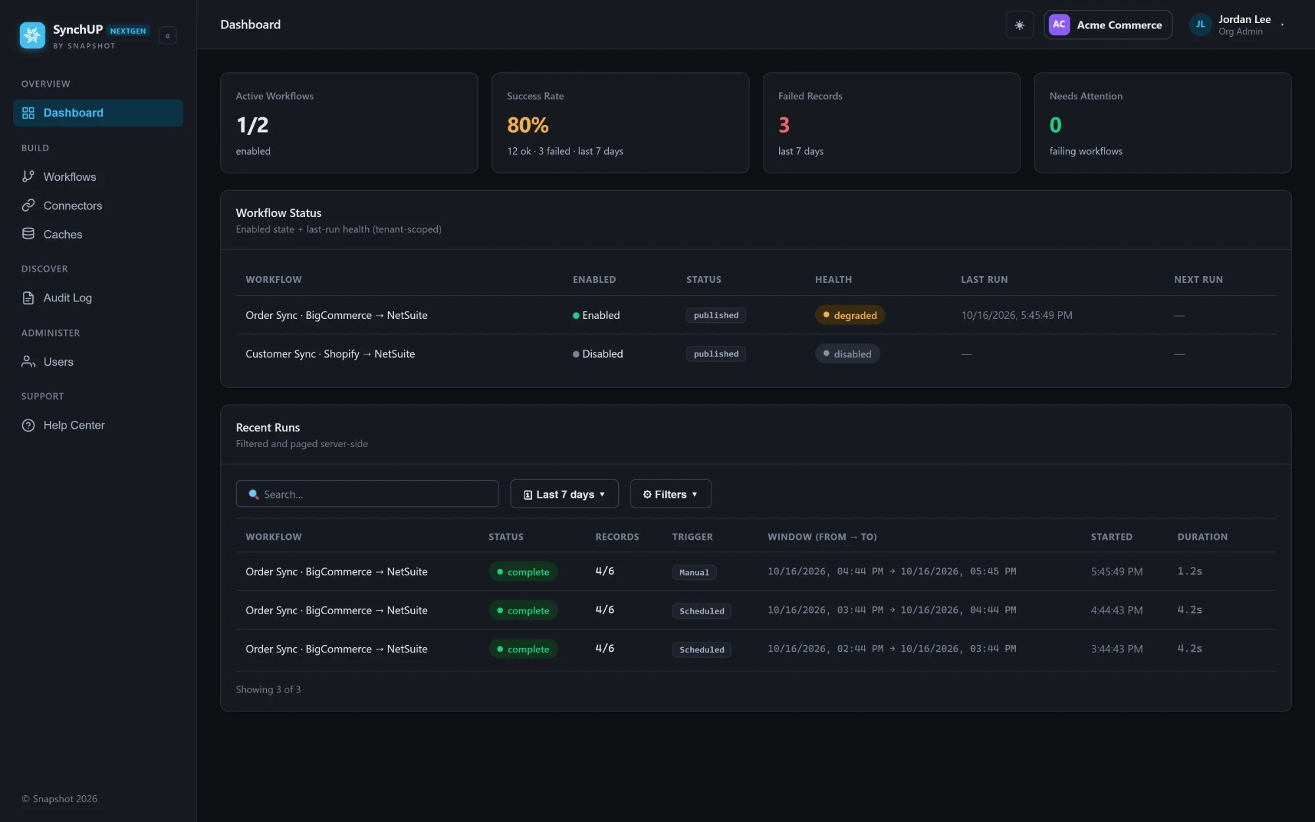Open Customer Sync · Shopify → NetSuite workflow
The width and height of the screenshot is (1315, 822).
pos(330,354)
